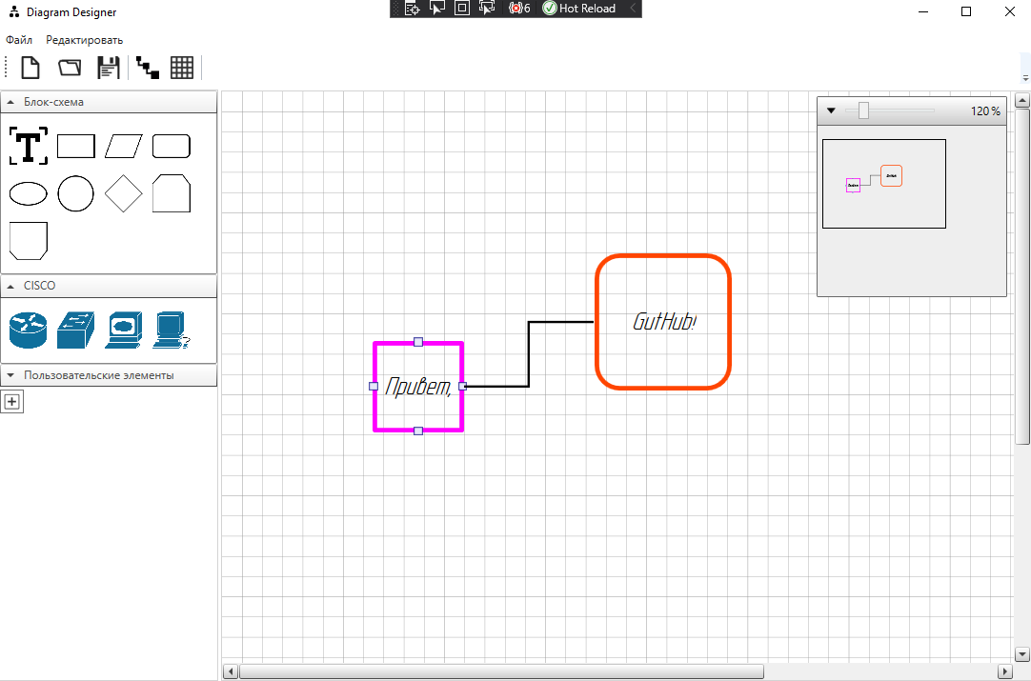Open the Редактировать menu
The width and height of the screenshot is (1031, 681).
tap(84, 40)
